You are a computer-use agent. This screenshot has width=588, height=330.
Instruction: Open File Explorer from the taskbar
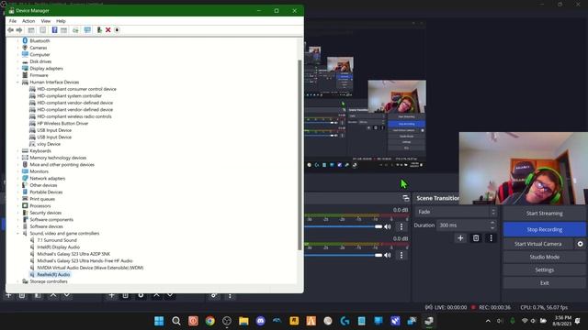[x=243, y=321]
